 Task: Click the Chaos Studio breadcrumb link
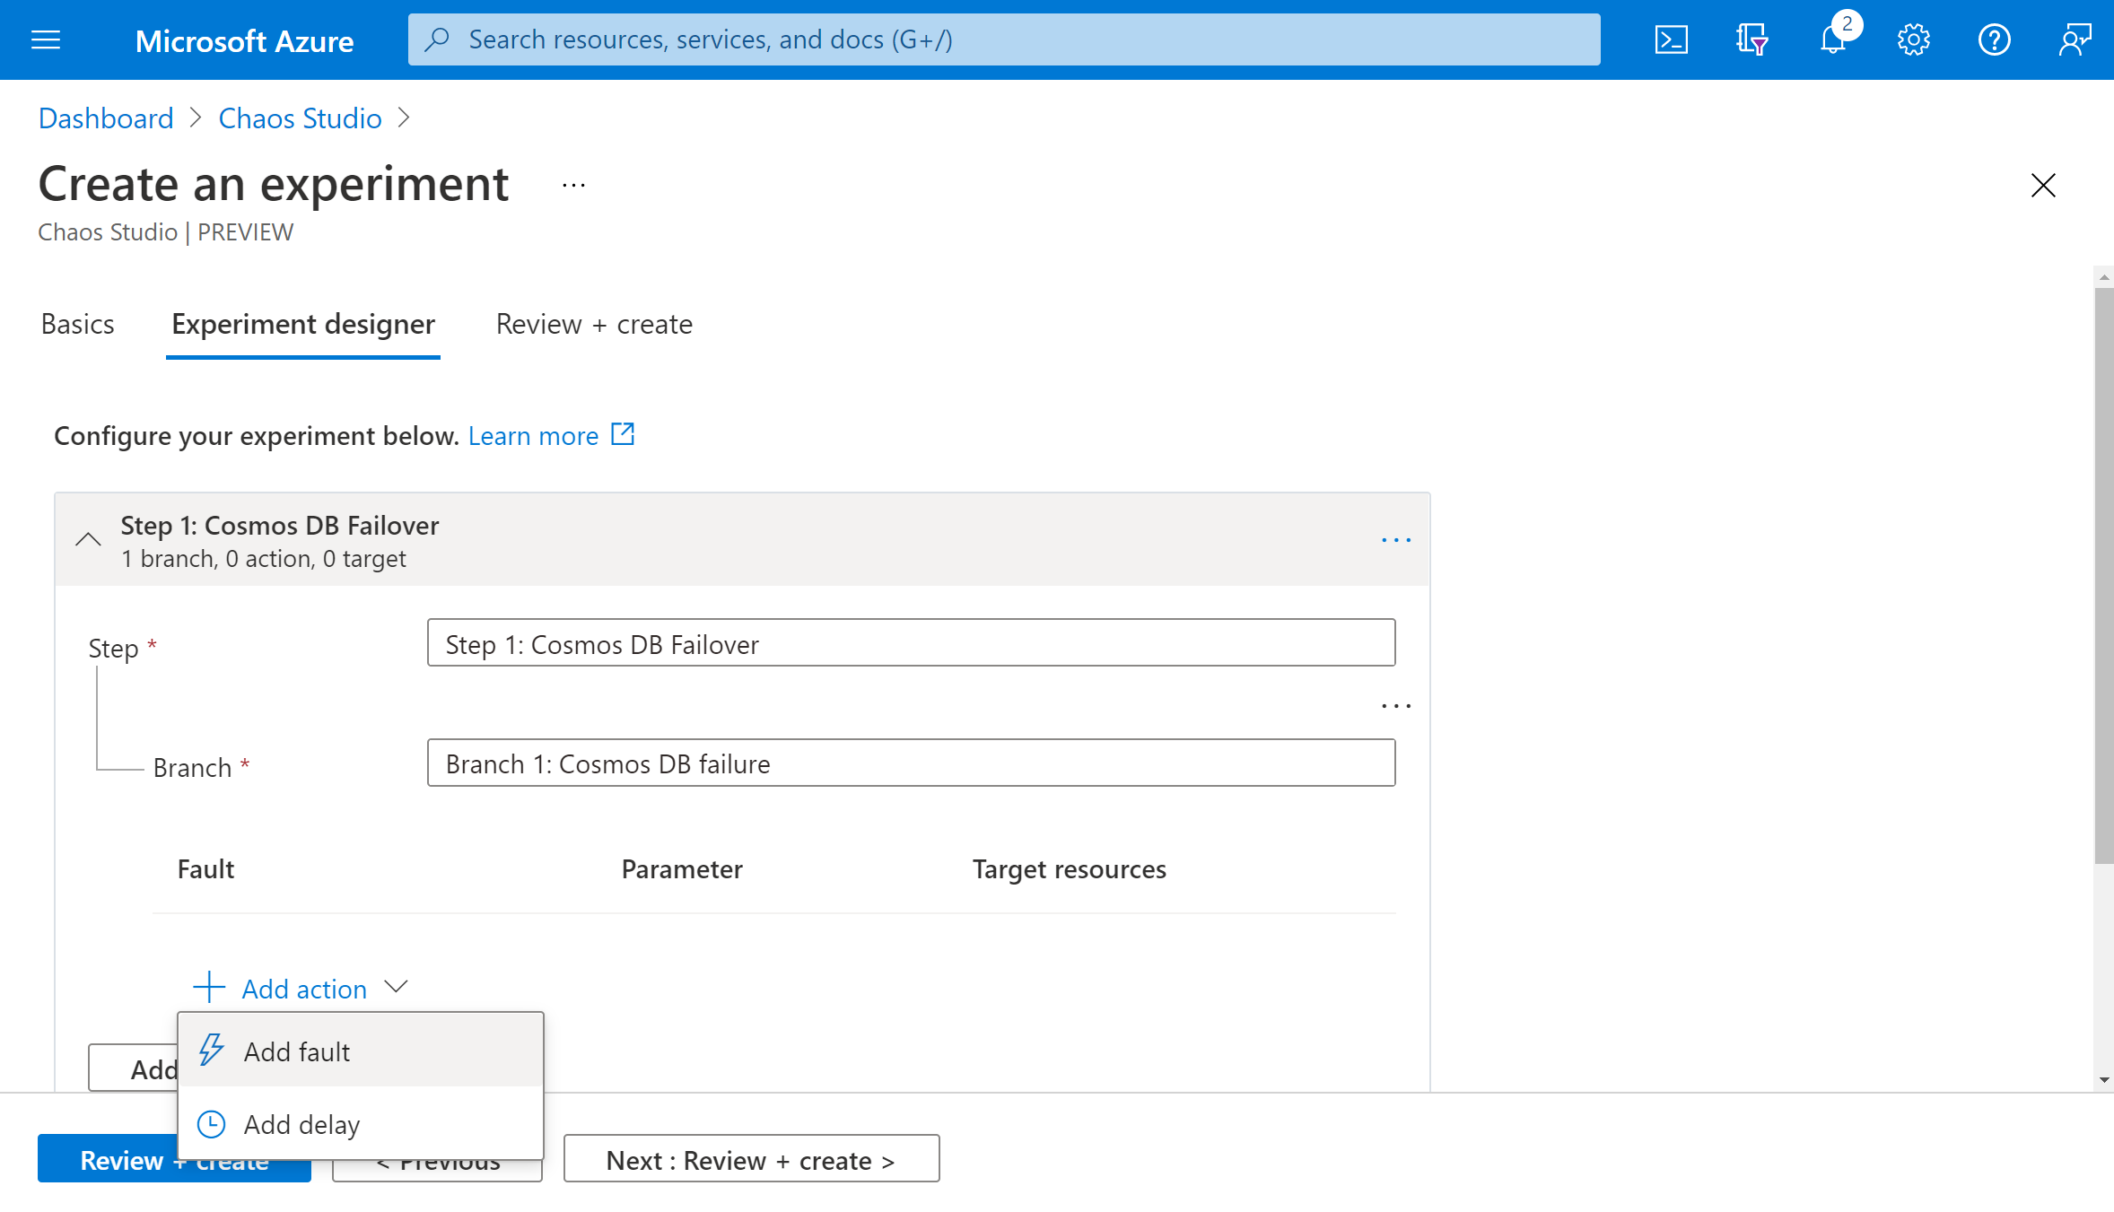(299, 118)
